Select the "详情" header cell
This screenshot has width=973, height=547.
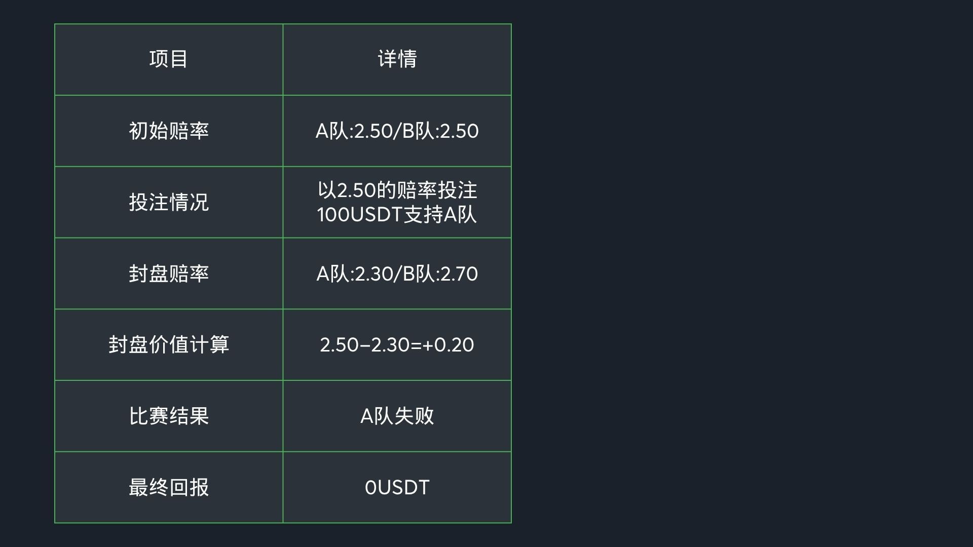(397, 59)
